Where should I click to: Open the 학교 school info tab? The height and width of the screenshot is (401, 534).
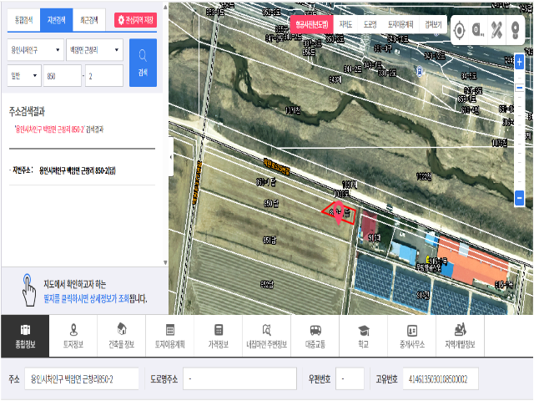click(364, 336)
